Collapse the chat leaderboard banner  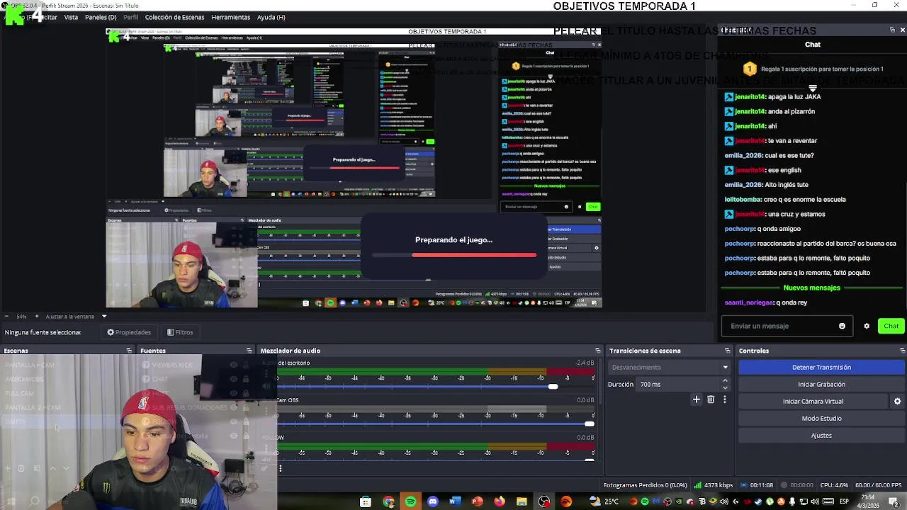[x=813, y=88]
